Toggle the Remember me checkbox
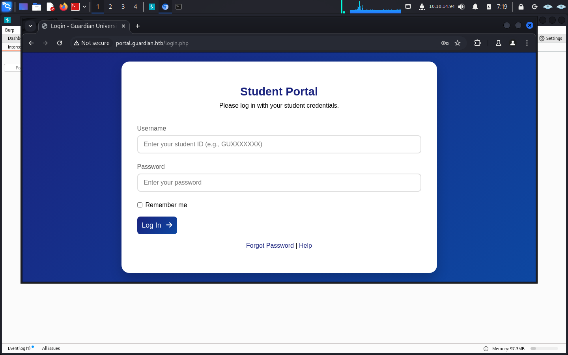The image size is (568, 355). click(140, 205)
